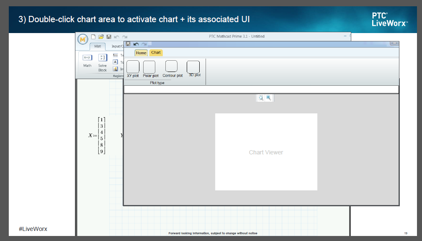Image resolution: width=422 pixels, height=241 pixels.
Task: Click the Mathcad application menu orb
Action: click(83, 39)
